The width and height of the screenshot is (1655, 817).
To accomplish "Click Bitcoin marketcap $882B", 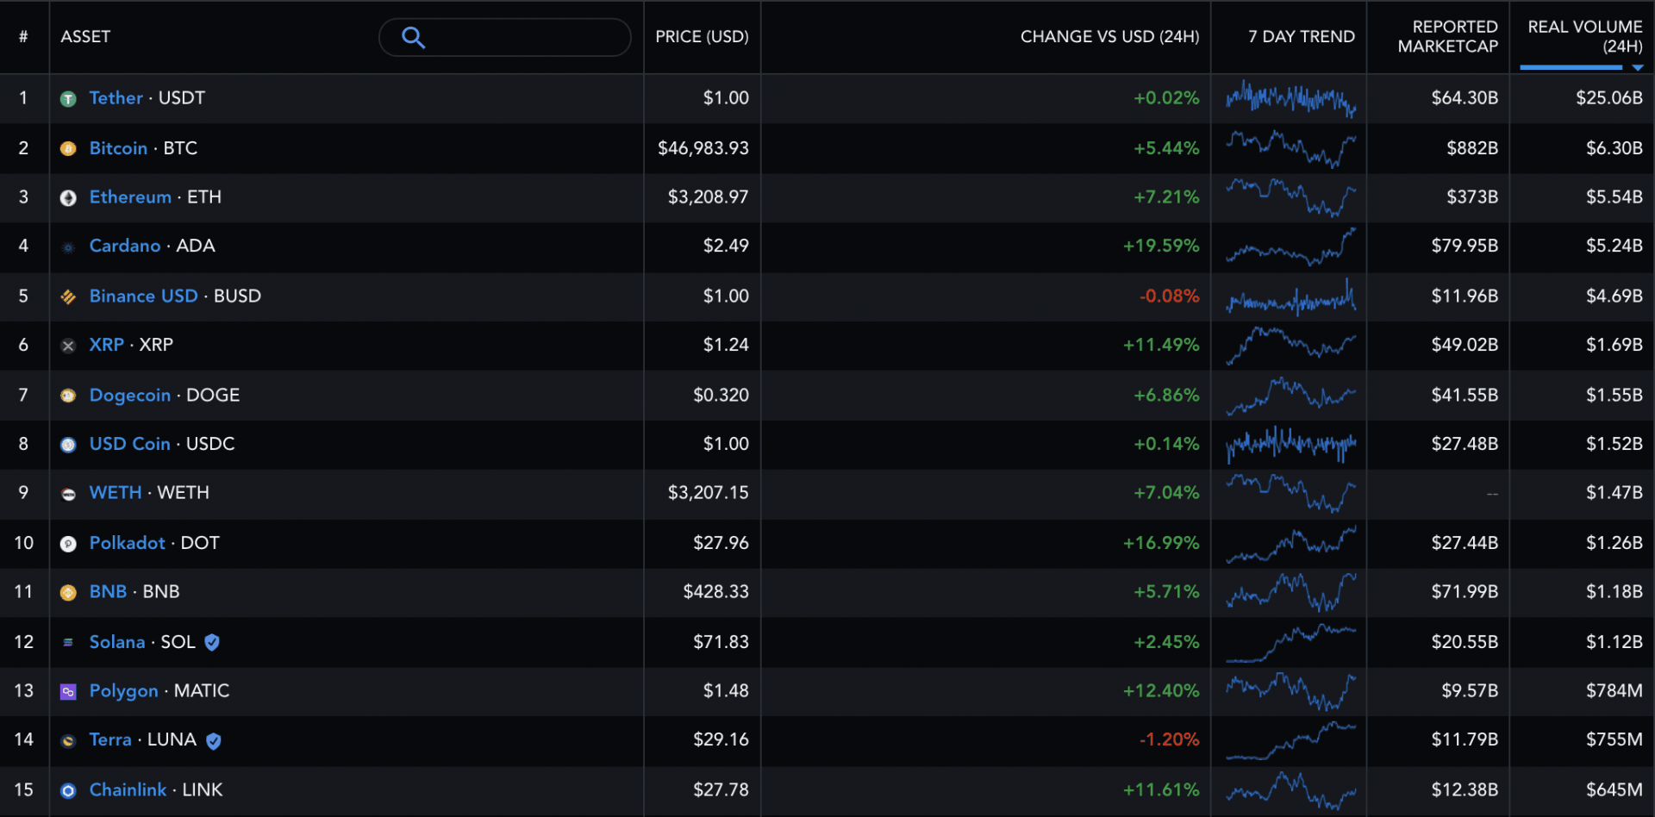I will [x=1472, y=148].
